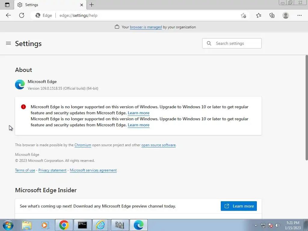Viewport: 308px width, 231px height.
Task: Open the firewall brick wall taskbar app
Action: 120,225
